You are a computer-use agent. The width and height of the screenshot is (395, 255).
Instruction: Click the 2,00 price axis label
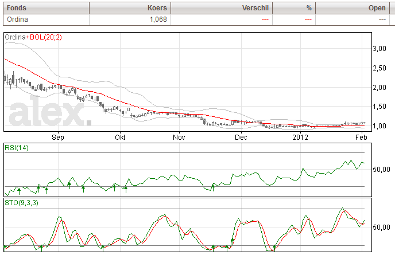click(x=379, y=88)
